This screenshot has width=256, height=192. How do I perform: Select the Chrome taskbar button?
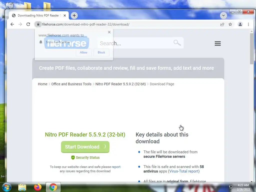53,187
